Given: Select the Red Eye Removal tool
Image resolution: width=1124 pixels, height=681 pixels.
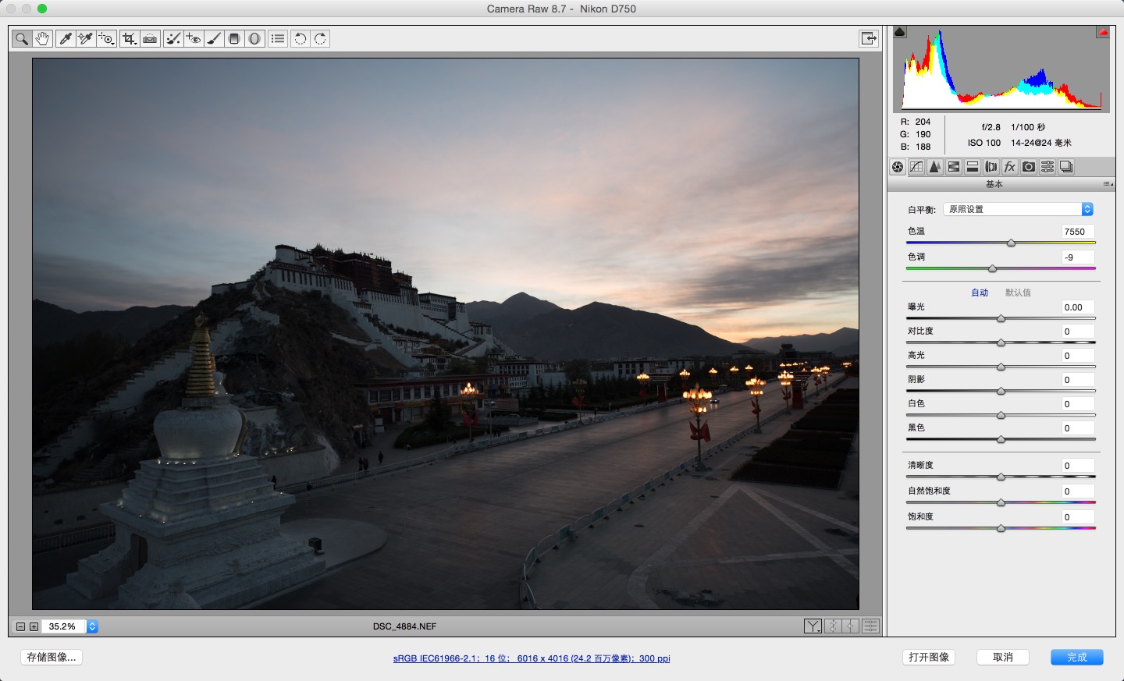Looking at the screenshot, I should click(194, 38).
